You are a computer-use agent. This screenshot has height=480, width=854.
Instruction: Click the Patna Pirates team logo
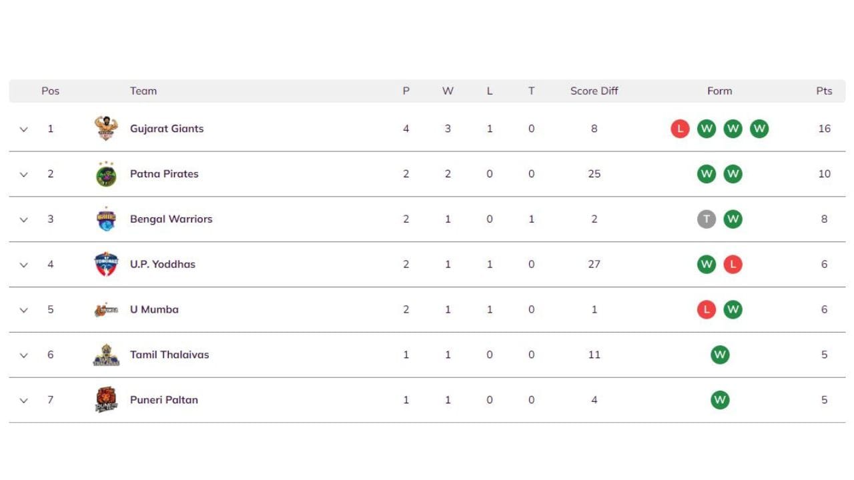click(106, 174)
